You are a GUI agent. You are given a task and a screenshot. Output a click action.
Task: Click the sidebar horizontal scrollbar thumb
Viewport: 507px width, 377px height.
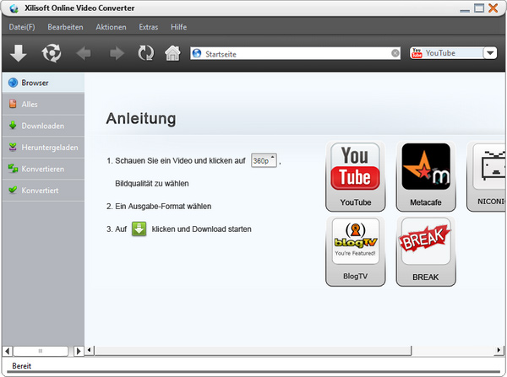tap(41, 351)
